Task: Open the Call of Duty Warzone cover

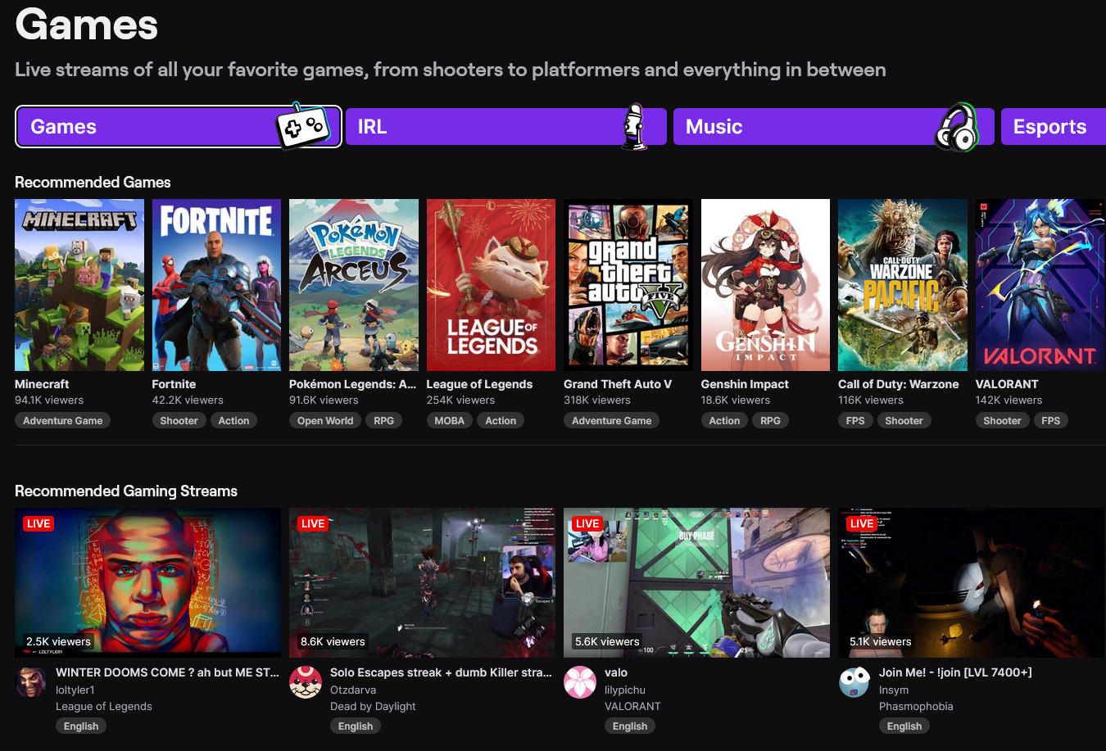Action: (x=903, y=285)
